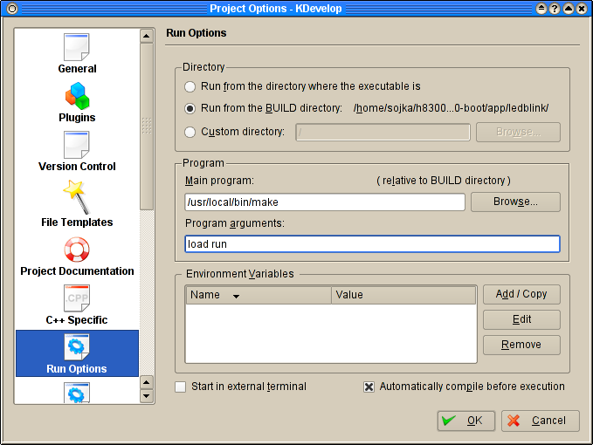Open the C++ Specific CPP icon

[x=77, y=298]
